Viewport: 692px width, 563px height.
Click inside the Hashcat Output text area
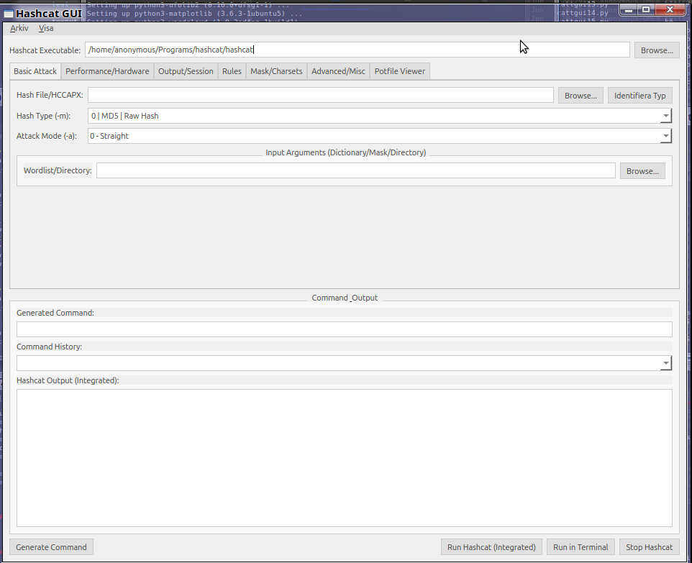(x=345, y=458)
